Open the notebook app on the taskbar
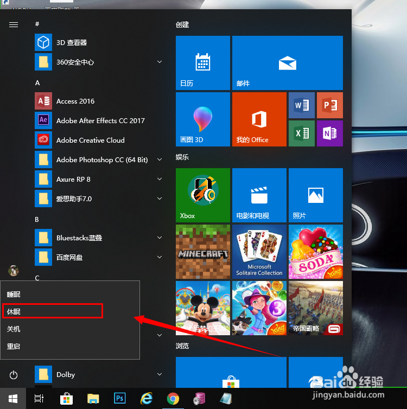 226,399
